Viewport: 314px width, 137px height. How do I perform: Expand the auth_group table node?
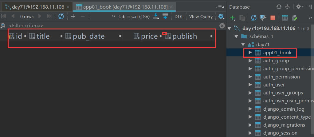point(250,61)
